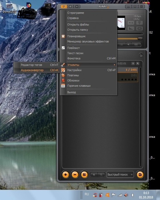The width and height of the screenshot is (160, 200).
Task: Open the orange playlist management button bottom-right
Action: tap(140, 175)
